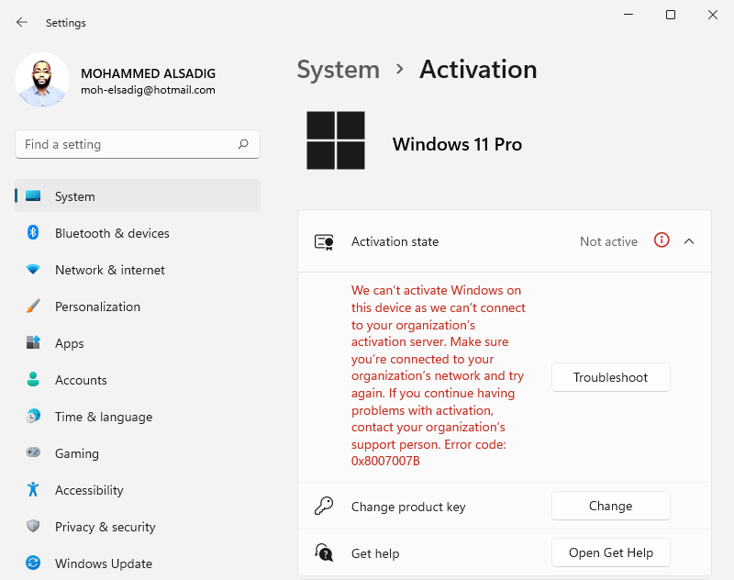The width and height of the screenshot is (734, 580).
Task: Click the Bluetooth icon in sidebar
Action: pos(33,232)
